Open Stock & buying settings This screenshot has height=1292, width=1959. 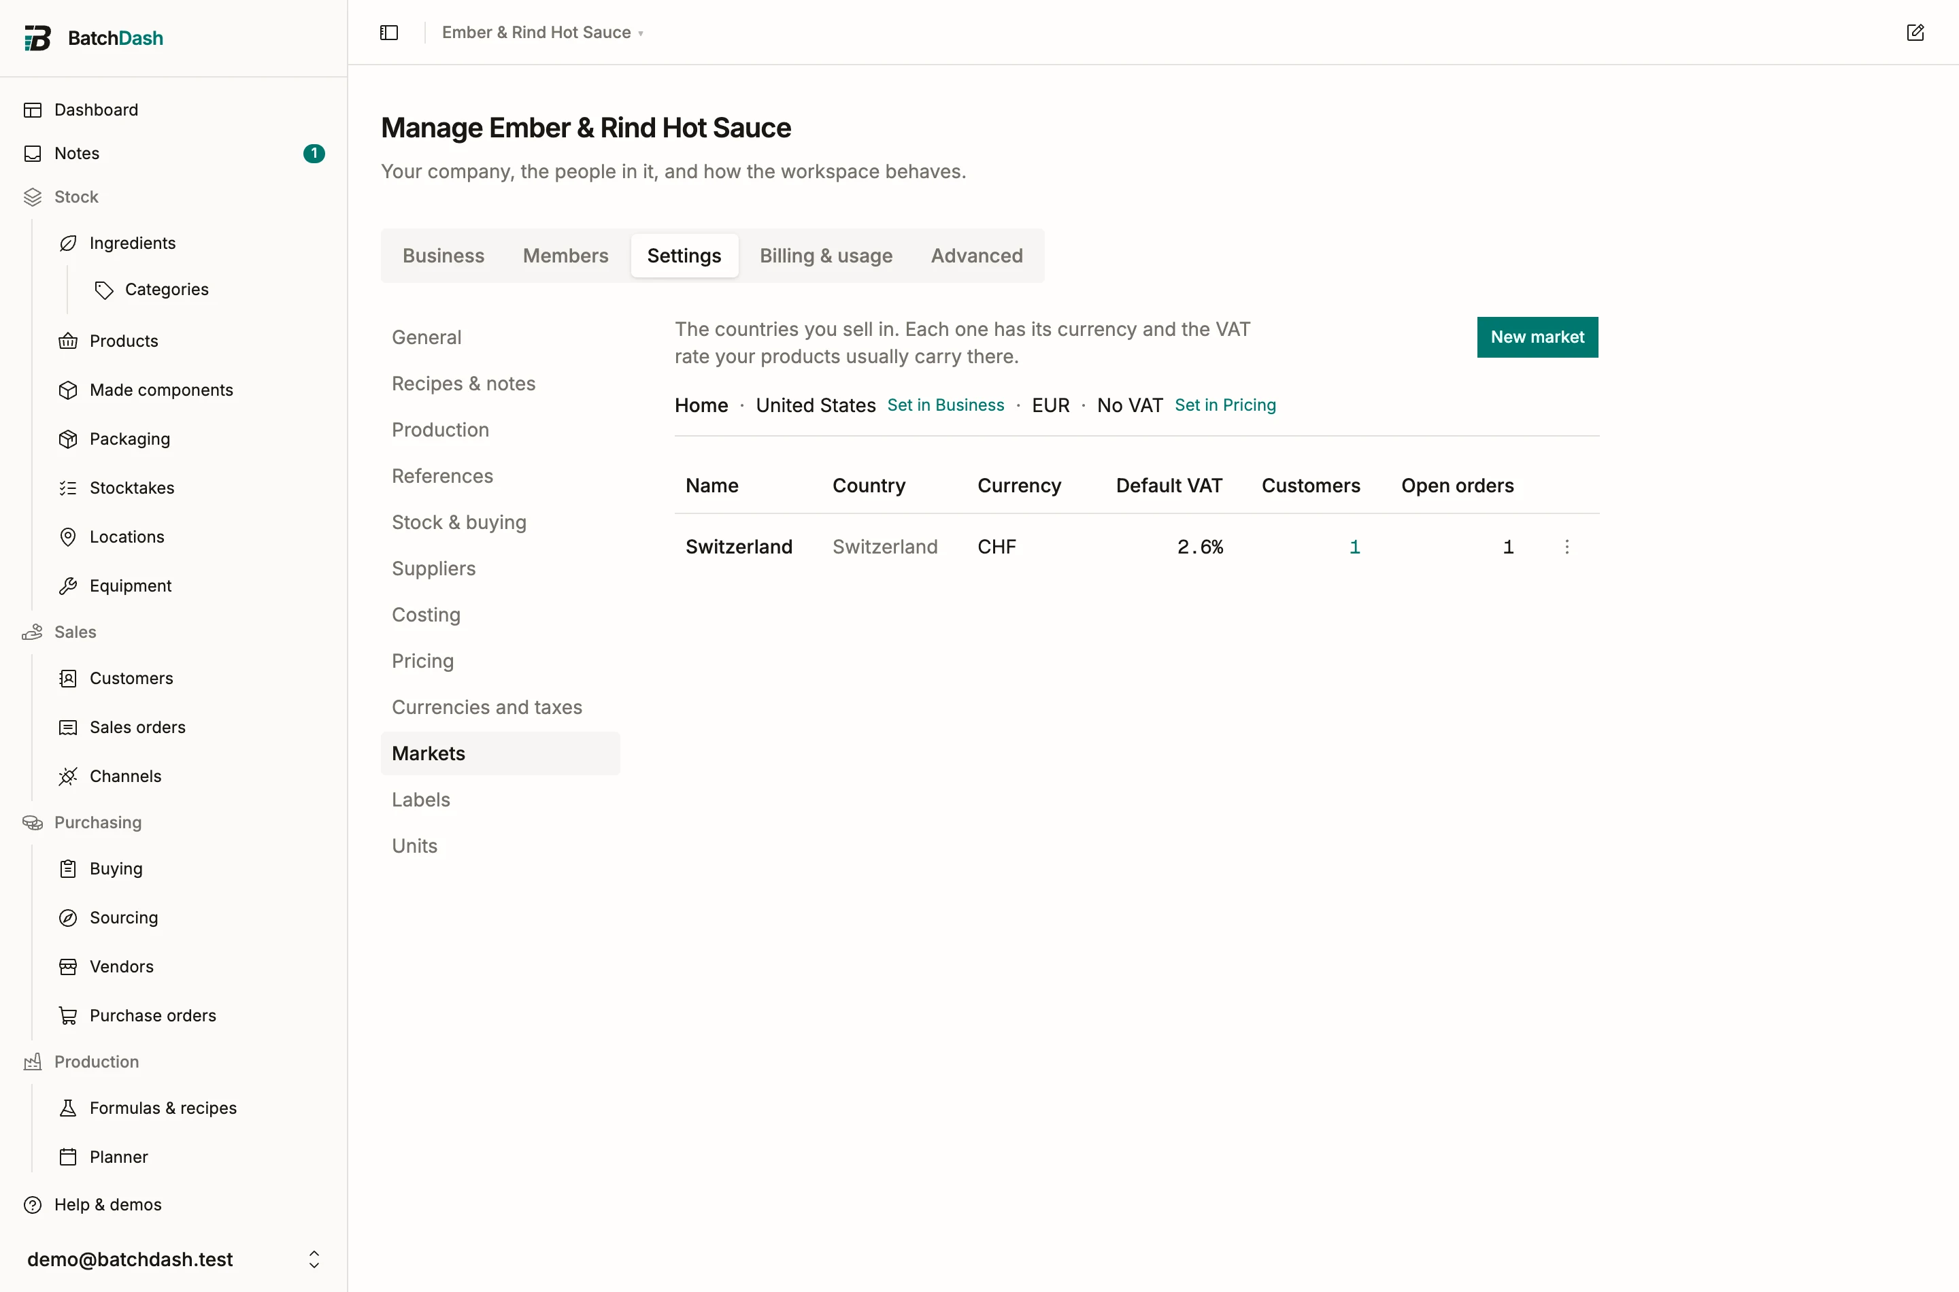pos(500,522)
